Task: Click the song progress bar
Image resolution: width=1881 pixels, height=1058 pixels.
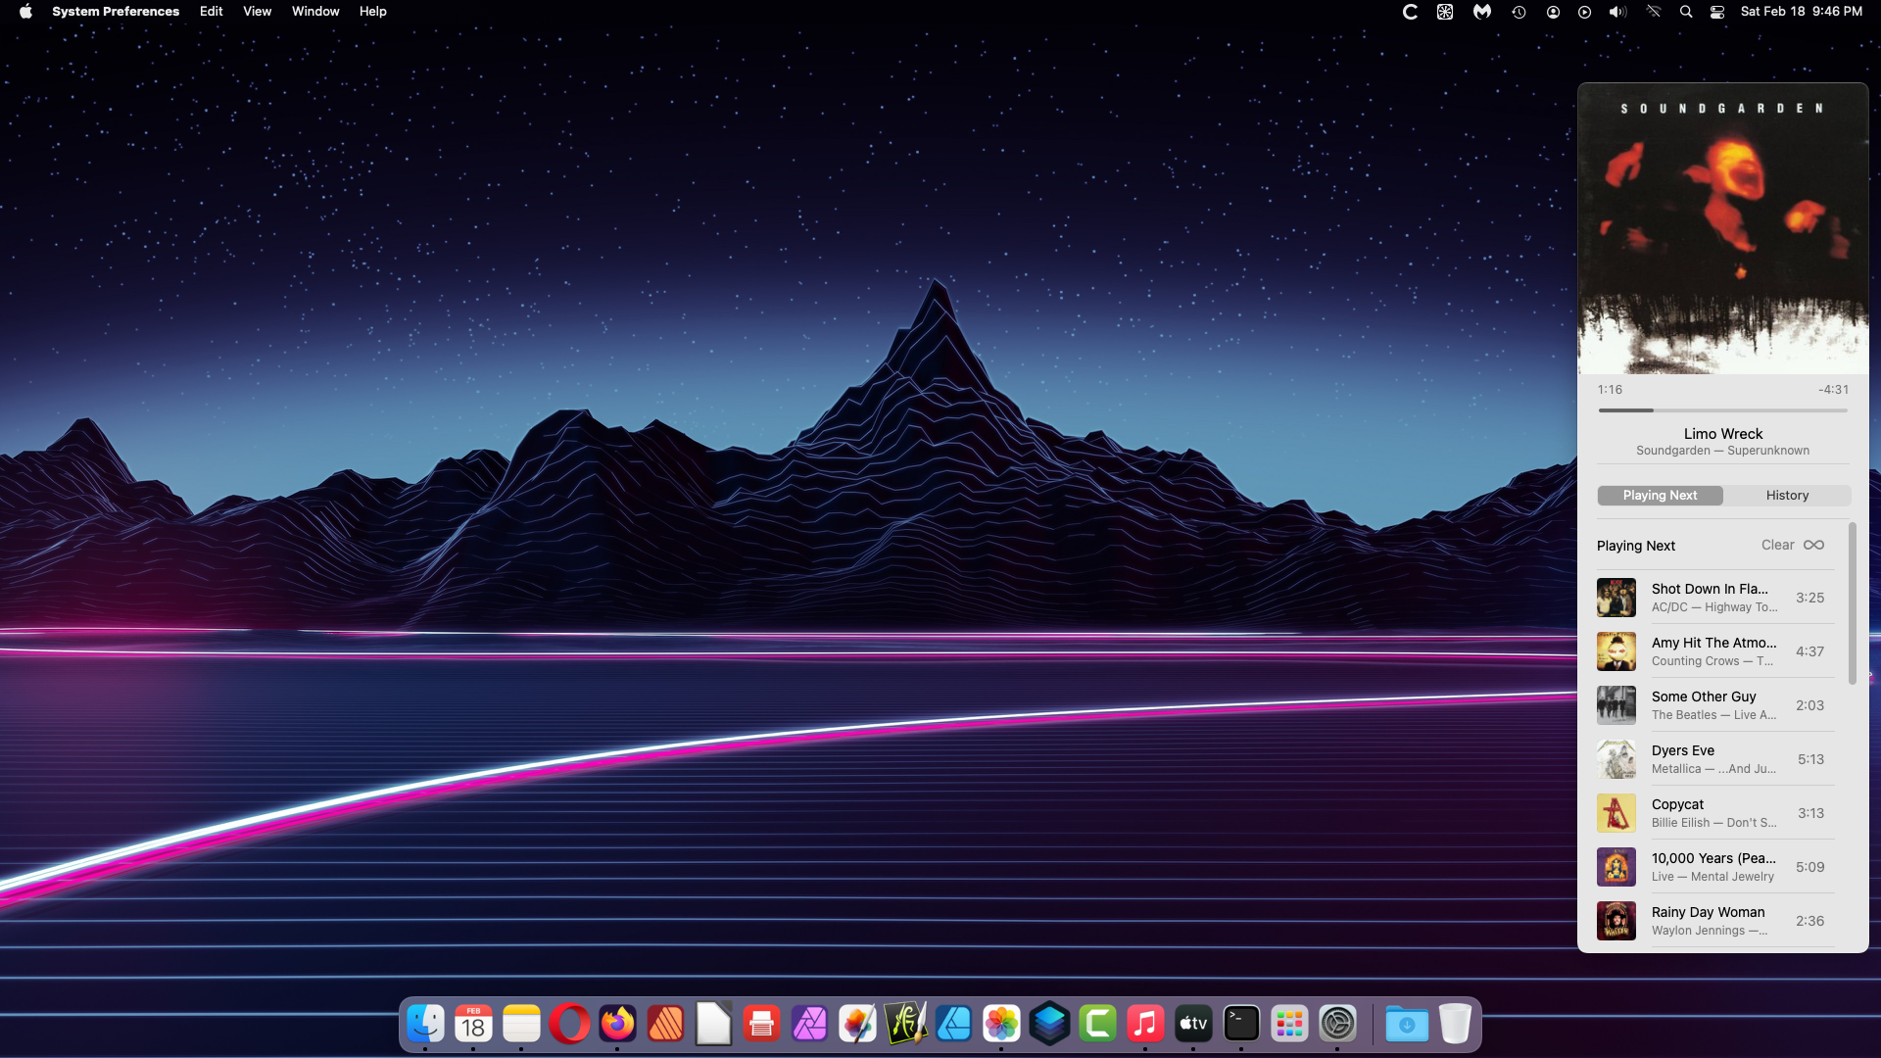Action: 1722,410
